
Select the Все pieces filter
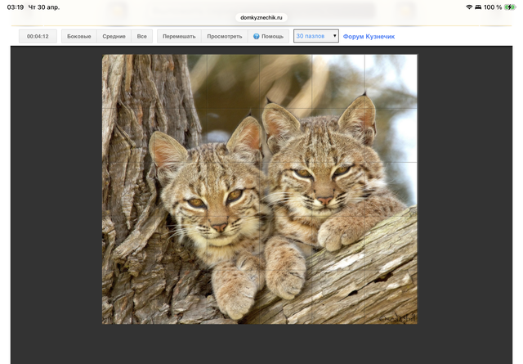click(x=142, y=37)
